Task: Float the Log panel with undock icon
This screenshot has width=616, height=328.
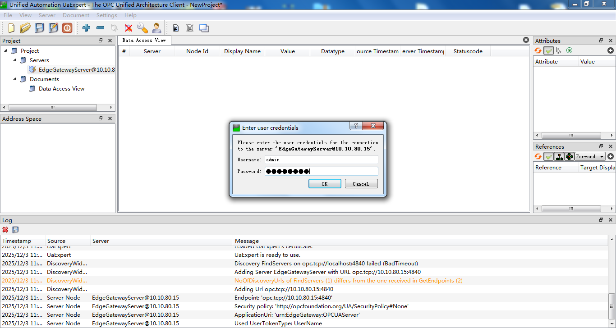Action: 601,220
